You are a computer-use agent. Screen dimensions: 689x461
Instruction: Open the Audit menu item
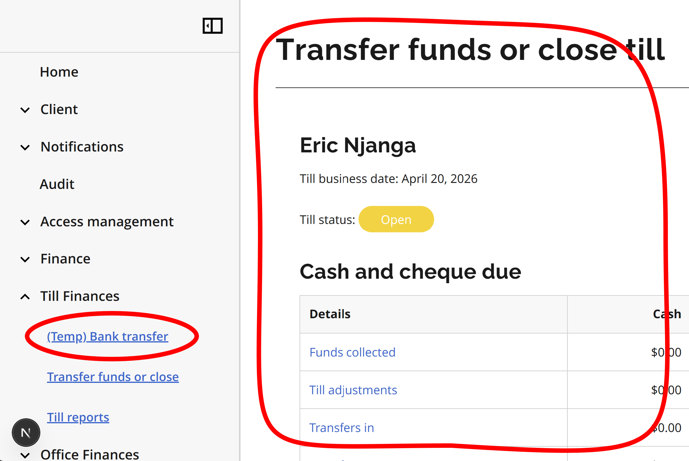(57, 184)
